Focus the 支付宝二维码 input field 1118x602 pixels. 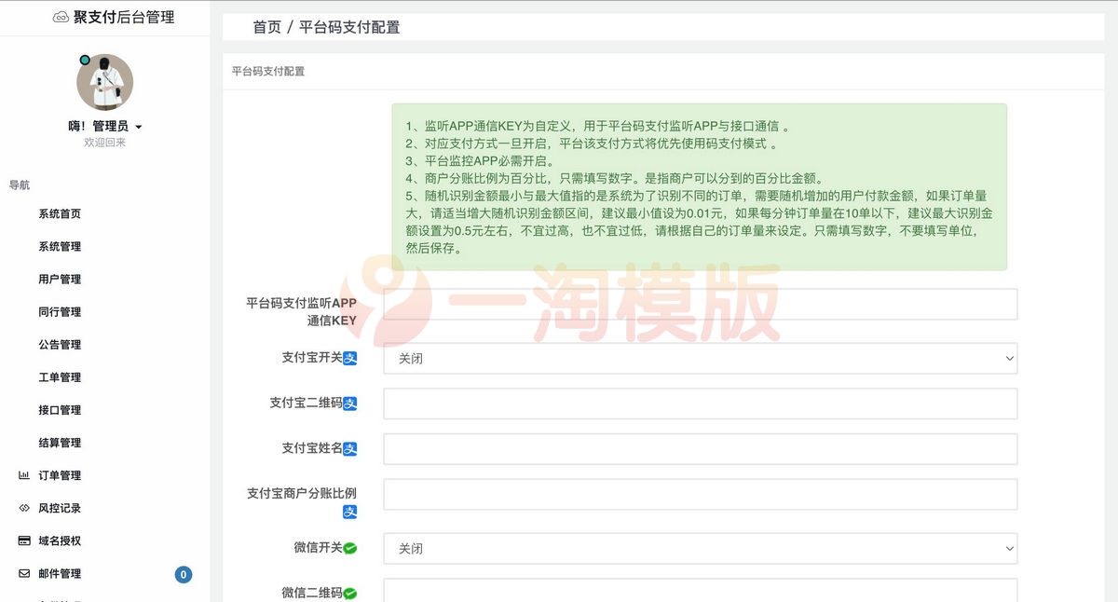tap(701, 404)
